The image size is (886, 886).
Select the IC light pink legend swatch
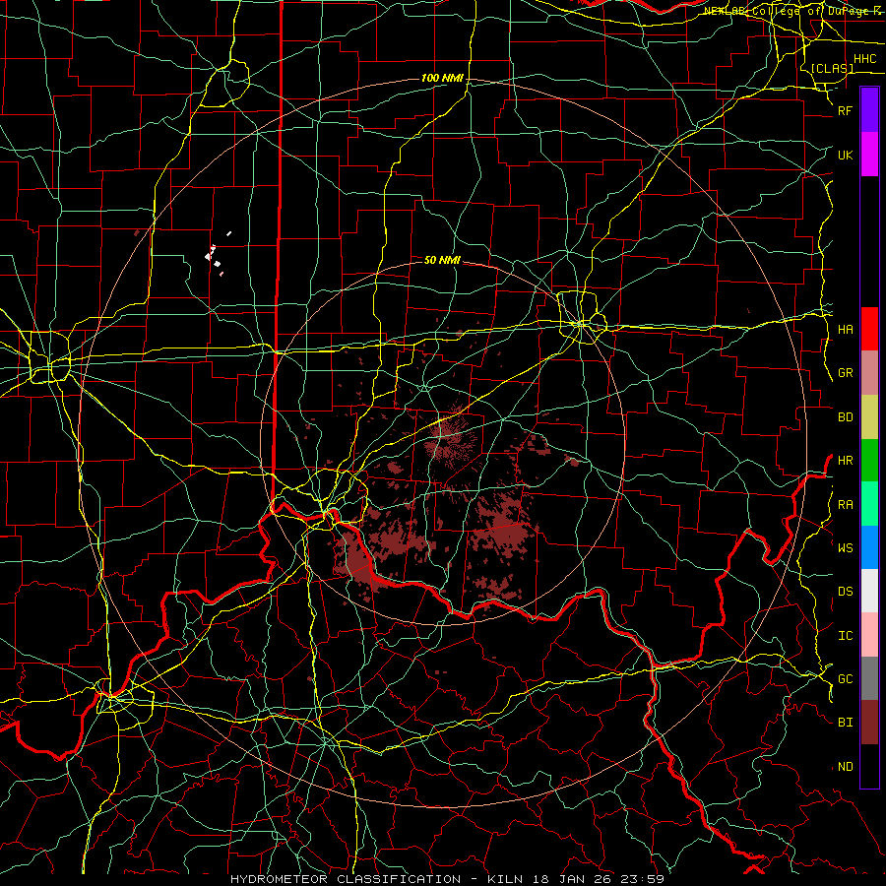tap(869, 635)
